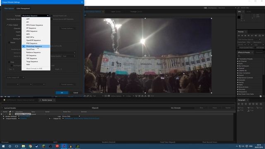The width and height of the screenshot is (265, 149).
Task: Choose OpenEXR Sequence format
Action: (36, 40)
